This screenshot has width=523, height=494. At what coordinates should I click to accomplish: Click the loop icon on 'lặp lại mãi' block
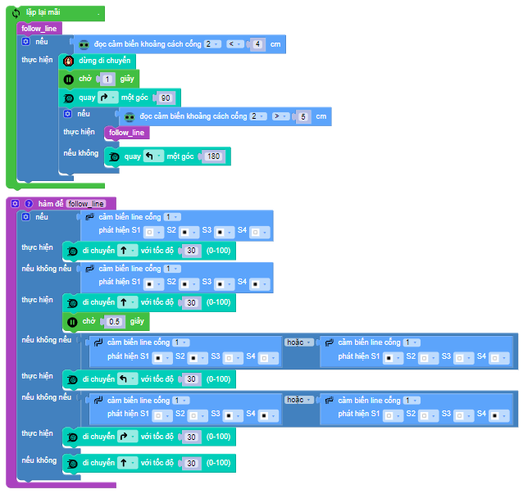click(16, 13)
